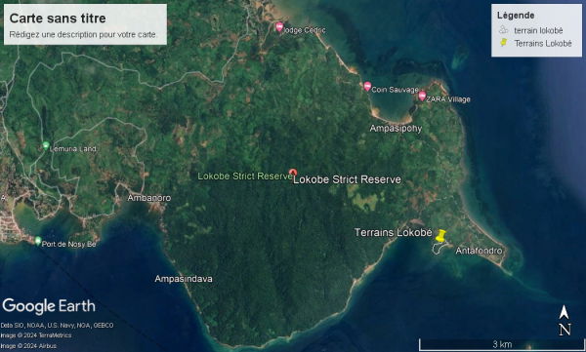Click the 3 km scale bar
The height and width of the screenshot is (352, 586).
tap(501, 344)
